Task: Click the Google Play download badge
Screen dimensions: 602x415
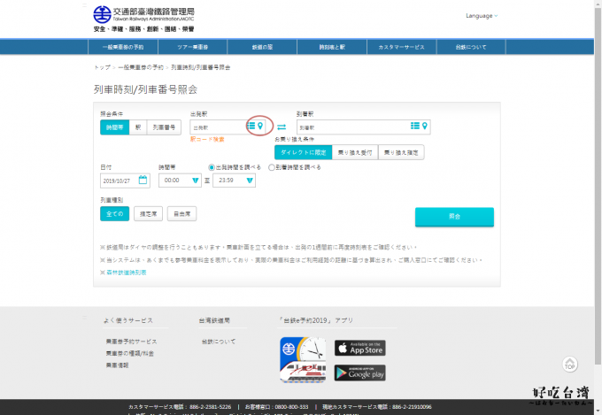Action: click(359, 373)
